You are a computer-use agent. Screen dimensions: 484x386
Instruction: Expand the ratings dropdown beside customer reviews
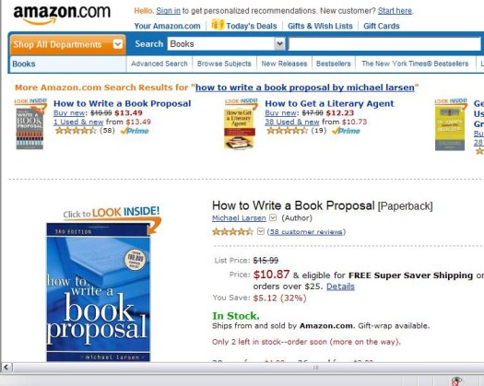261,231
